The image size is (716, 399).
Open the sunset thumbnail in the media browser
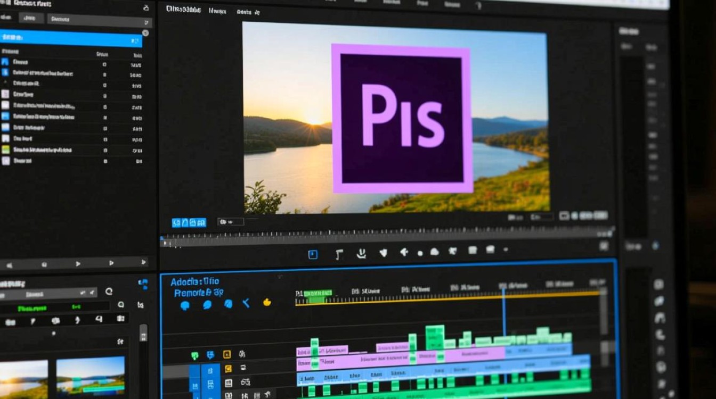point(23,379)
